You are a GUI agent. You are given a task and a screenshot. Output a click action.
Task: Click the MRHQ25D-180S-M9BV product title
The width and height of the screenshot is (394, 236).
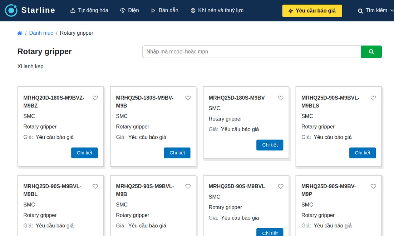(237, 98)
